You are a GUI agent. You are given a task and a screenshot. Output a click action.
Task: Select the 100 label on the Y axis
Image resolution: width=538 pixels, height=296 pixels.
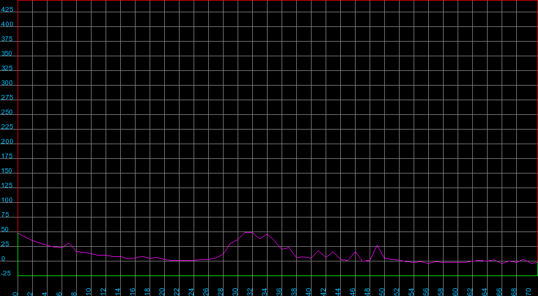click(8, 200)
